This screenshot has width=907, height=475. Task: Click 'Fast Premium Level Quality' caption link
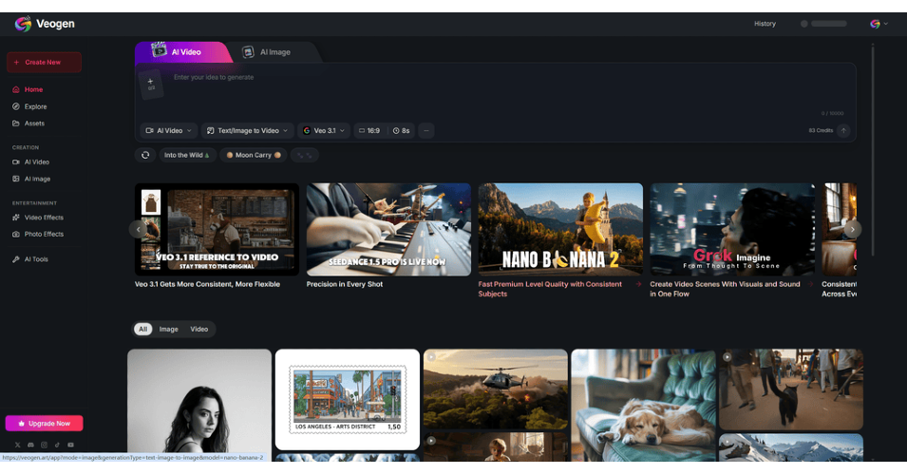pyautogui.click(x=550, y=289)
